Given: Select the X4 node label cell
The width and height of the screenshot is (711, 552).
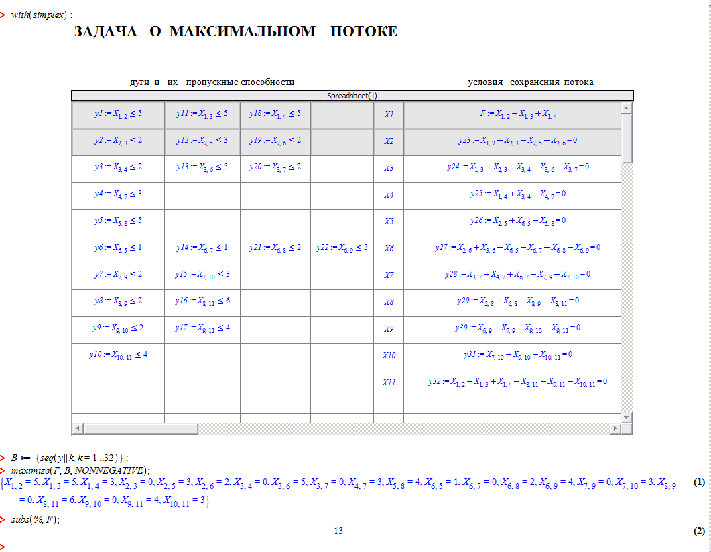Looking at the screenshot, I should 389,196.
